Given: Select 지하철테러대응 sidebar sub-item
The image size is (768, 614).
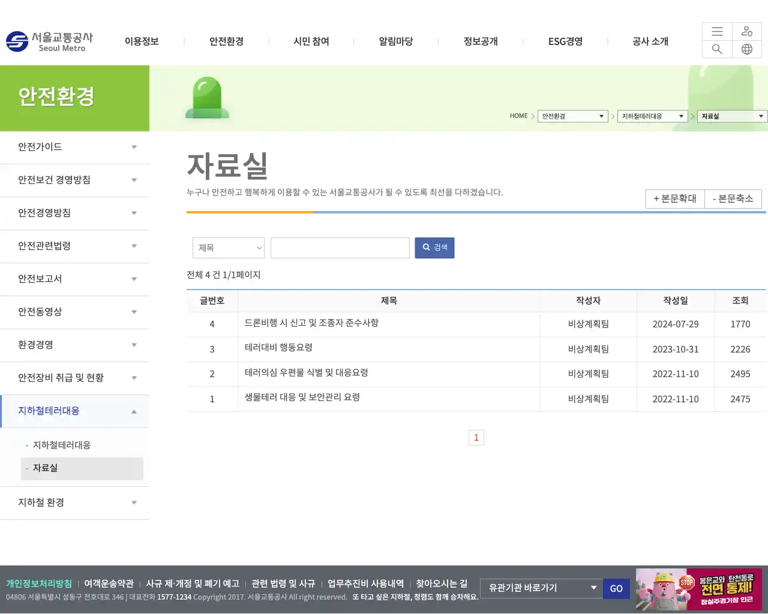Looking at the screenshot, I should pos(62,445).
